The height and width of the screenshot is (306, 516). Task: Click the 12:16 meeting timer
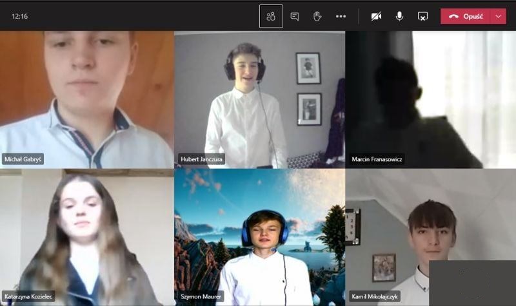point(19,16)
